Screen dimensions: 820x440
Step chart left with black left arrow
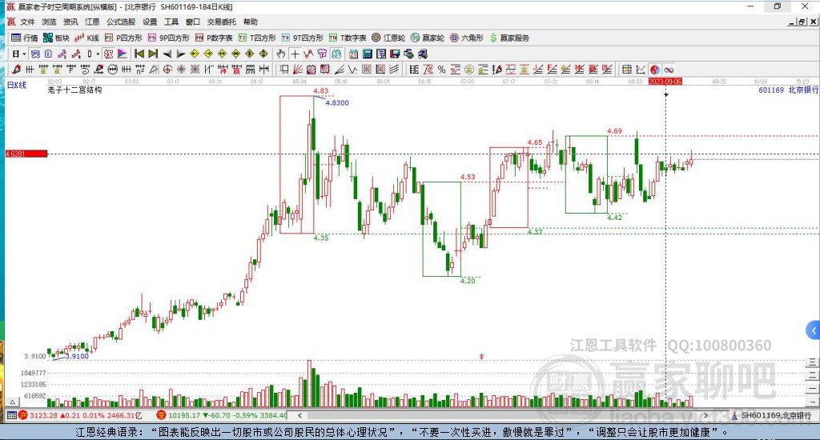(167, 54)
